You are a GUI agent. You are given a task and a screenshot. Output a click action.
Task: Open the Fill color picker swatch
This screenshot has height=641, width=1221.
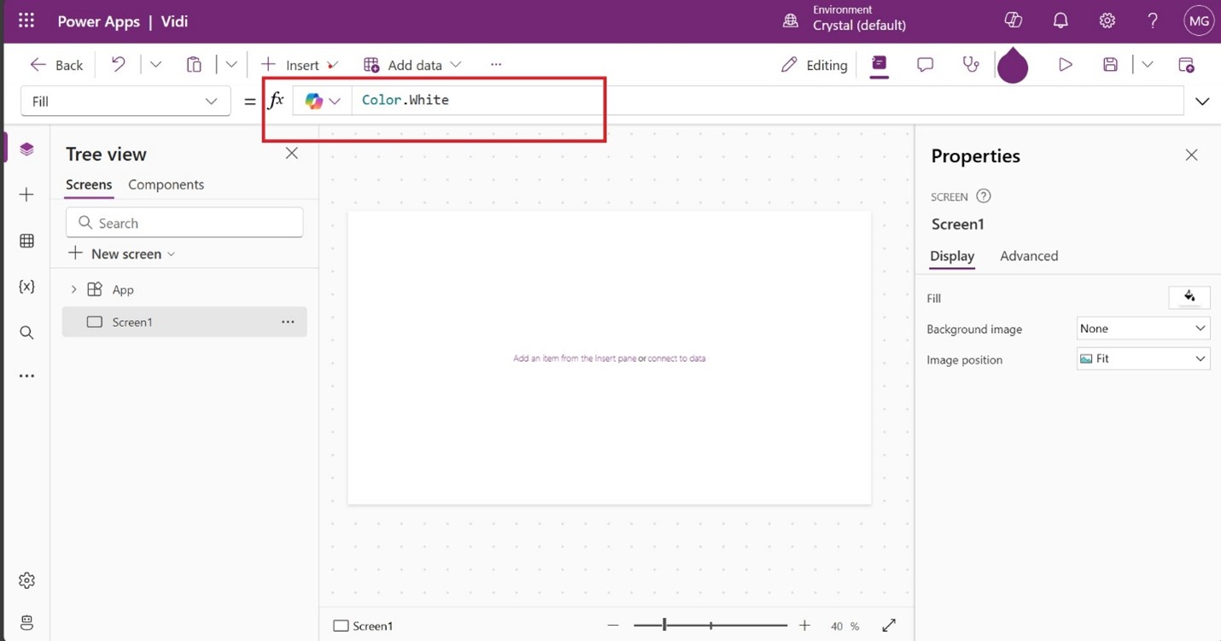1189,298
